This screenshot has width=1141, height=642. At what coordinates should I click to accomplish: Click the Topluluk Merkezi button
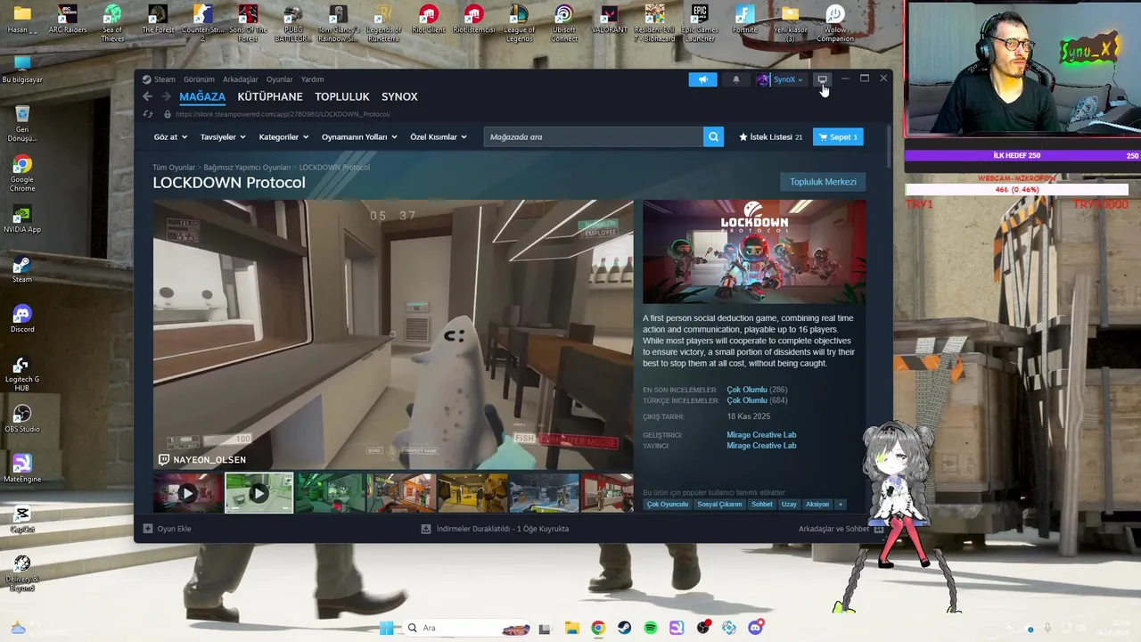[x=823, y=182]
